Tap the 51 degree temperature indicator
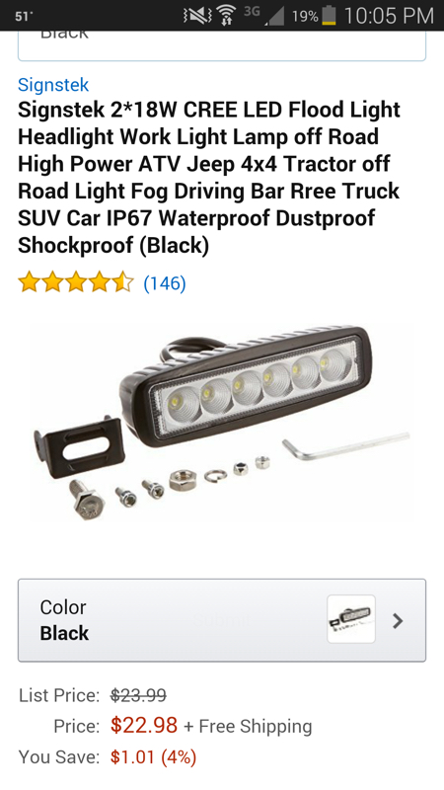This screenshot has width=444, height=790. [21, 17]
